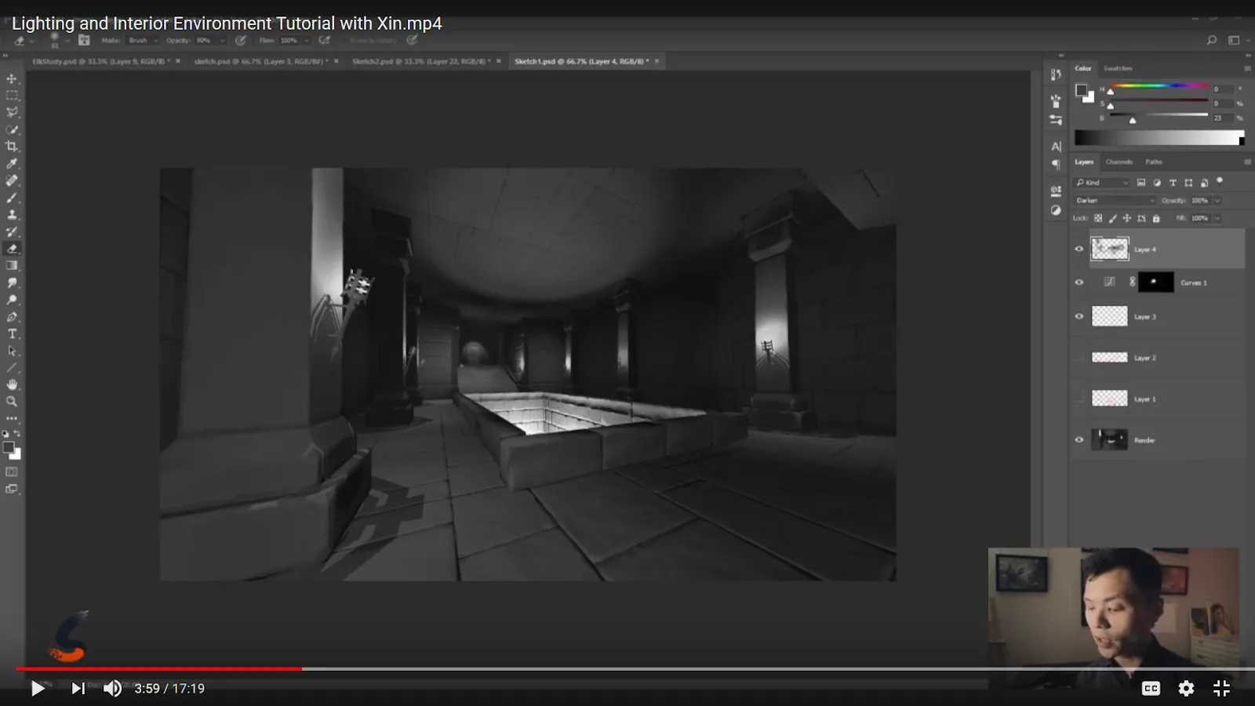Click the Brightness slider in Color panel
The height and width of the screenshot is (706, 1255).
pyautogui.click(x=1158, y=115)
